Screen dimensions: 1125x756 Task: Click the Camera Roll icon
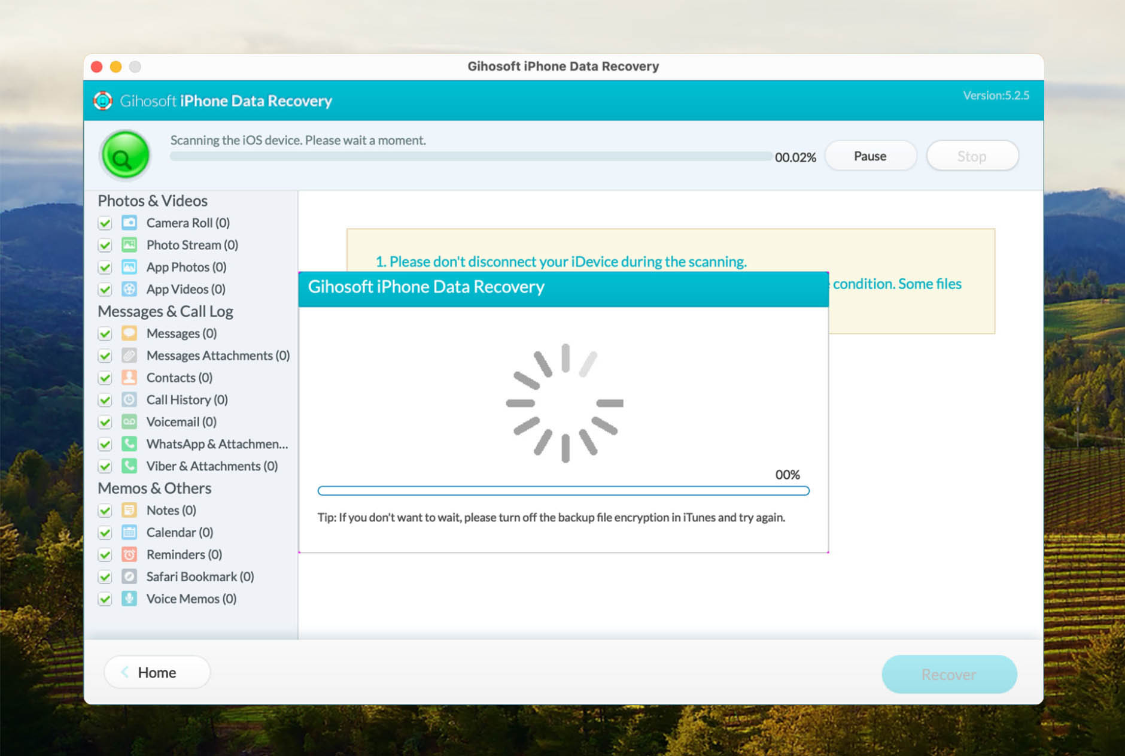pos(129,223)
